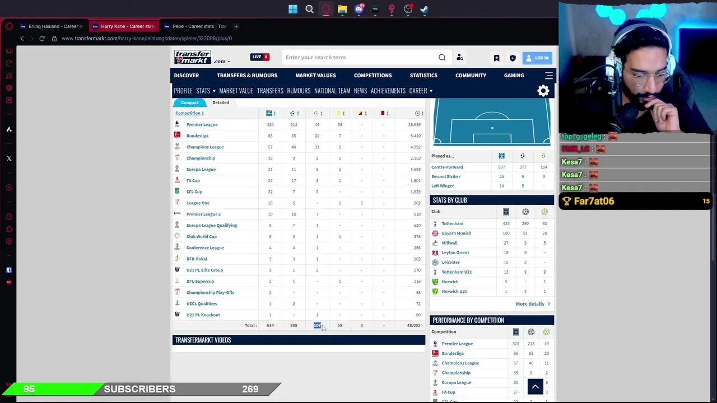Open the Discover menu
717x403 pixels.
pyautogui.click(x=187, y=76)
